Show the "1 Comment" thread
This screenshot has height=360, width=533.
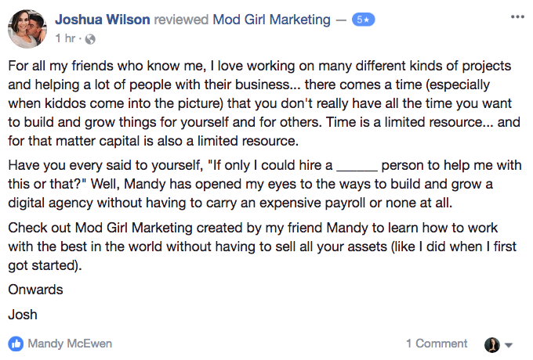point(436,344)
